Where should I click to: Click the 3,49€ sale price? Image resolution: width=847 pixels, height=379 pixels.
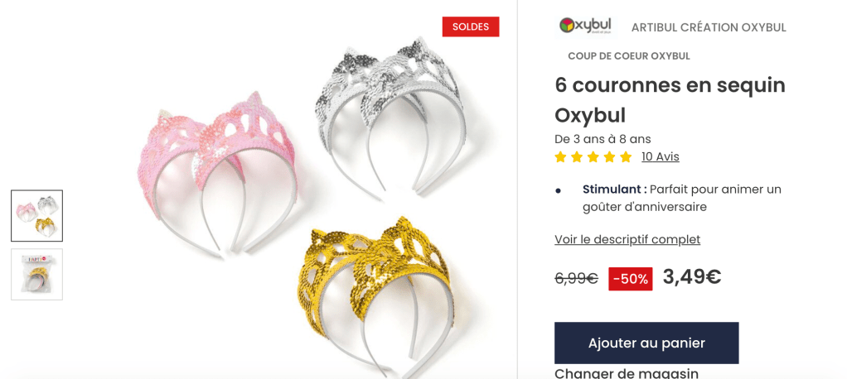point(692,276)
